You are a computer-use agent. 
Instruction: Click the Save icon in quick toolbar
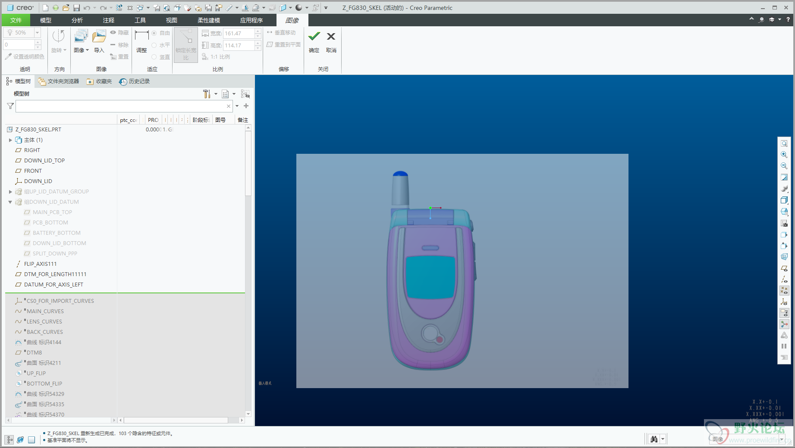pyautogui.click(x=76, y=8)
